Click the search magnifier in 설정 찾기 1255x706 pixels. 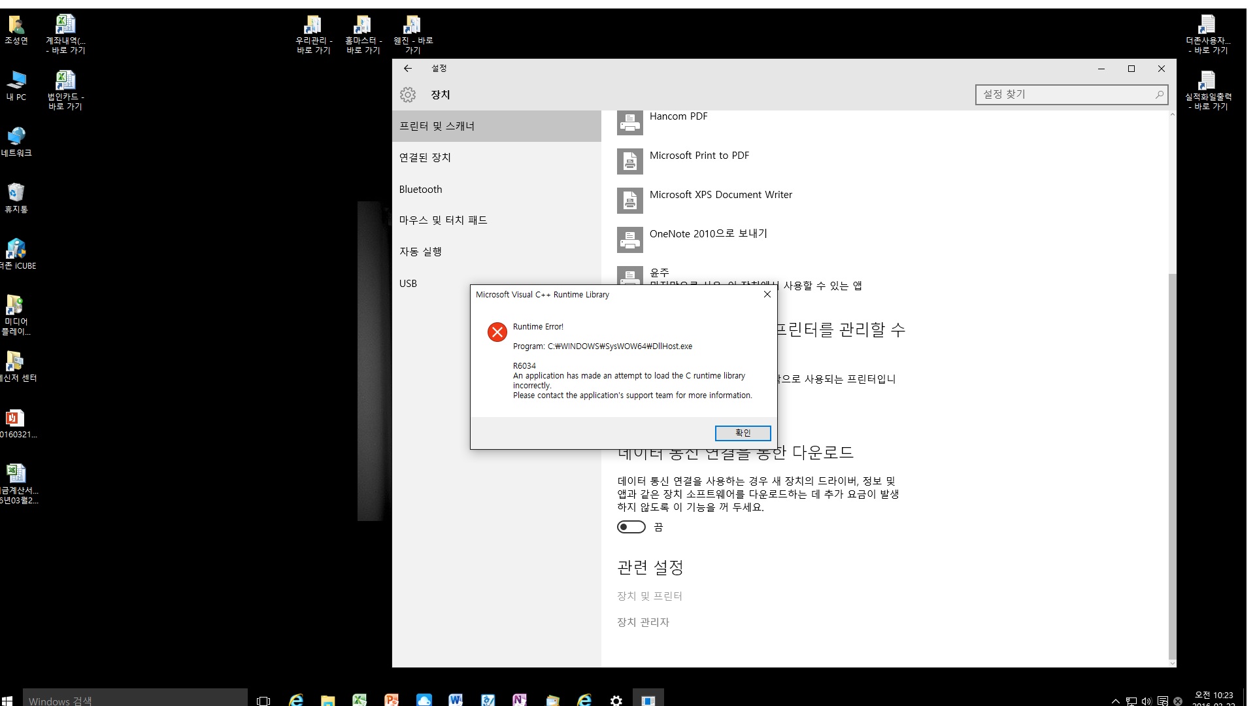click(x=1159, y=94)
